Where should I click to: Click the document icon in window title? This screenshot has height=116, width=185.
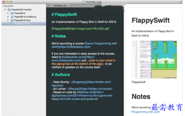pyautogui.click(x=84, y=2)
